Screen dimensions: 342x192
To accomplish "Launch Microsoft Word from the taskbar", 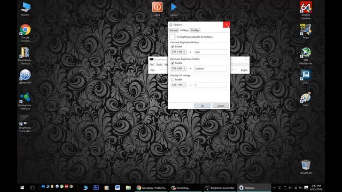I will 118,188.
